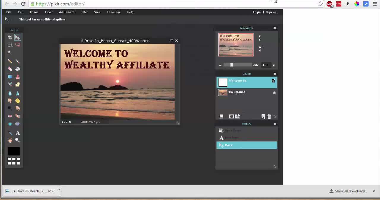Select the Marquee selection tool
The height and width of the screenshot is (200, 380).
point(10,45)
